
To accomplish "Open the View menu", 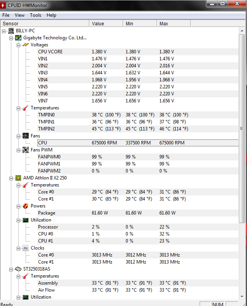I will pyautogui.click(x=19, y=15).
